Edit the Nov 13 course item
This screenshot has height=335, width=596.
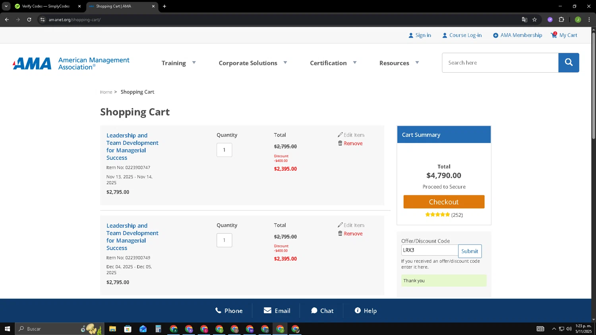coord(351,135)
